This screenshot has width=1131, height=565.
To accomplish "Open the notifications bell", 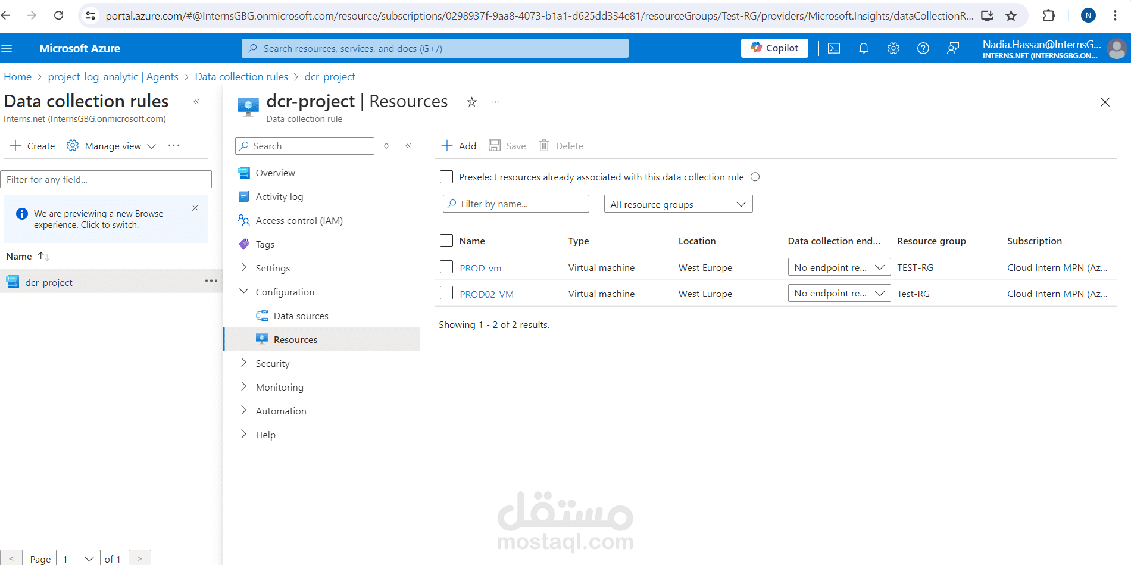I will coord(864,48).
